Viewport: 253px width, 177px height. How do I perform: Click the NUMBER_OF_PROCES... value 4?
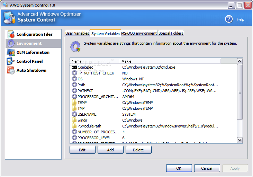pos(124,132)
